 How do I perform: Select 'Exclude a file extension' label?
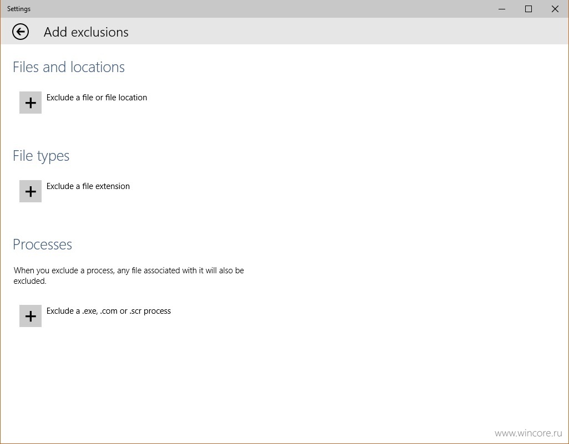point(88,186)
